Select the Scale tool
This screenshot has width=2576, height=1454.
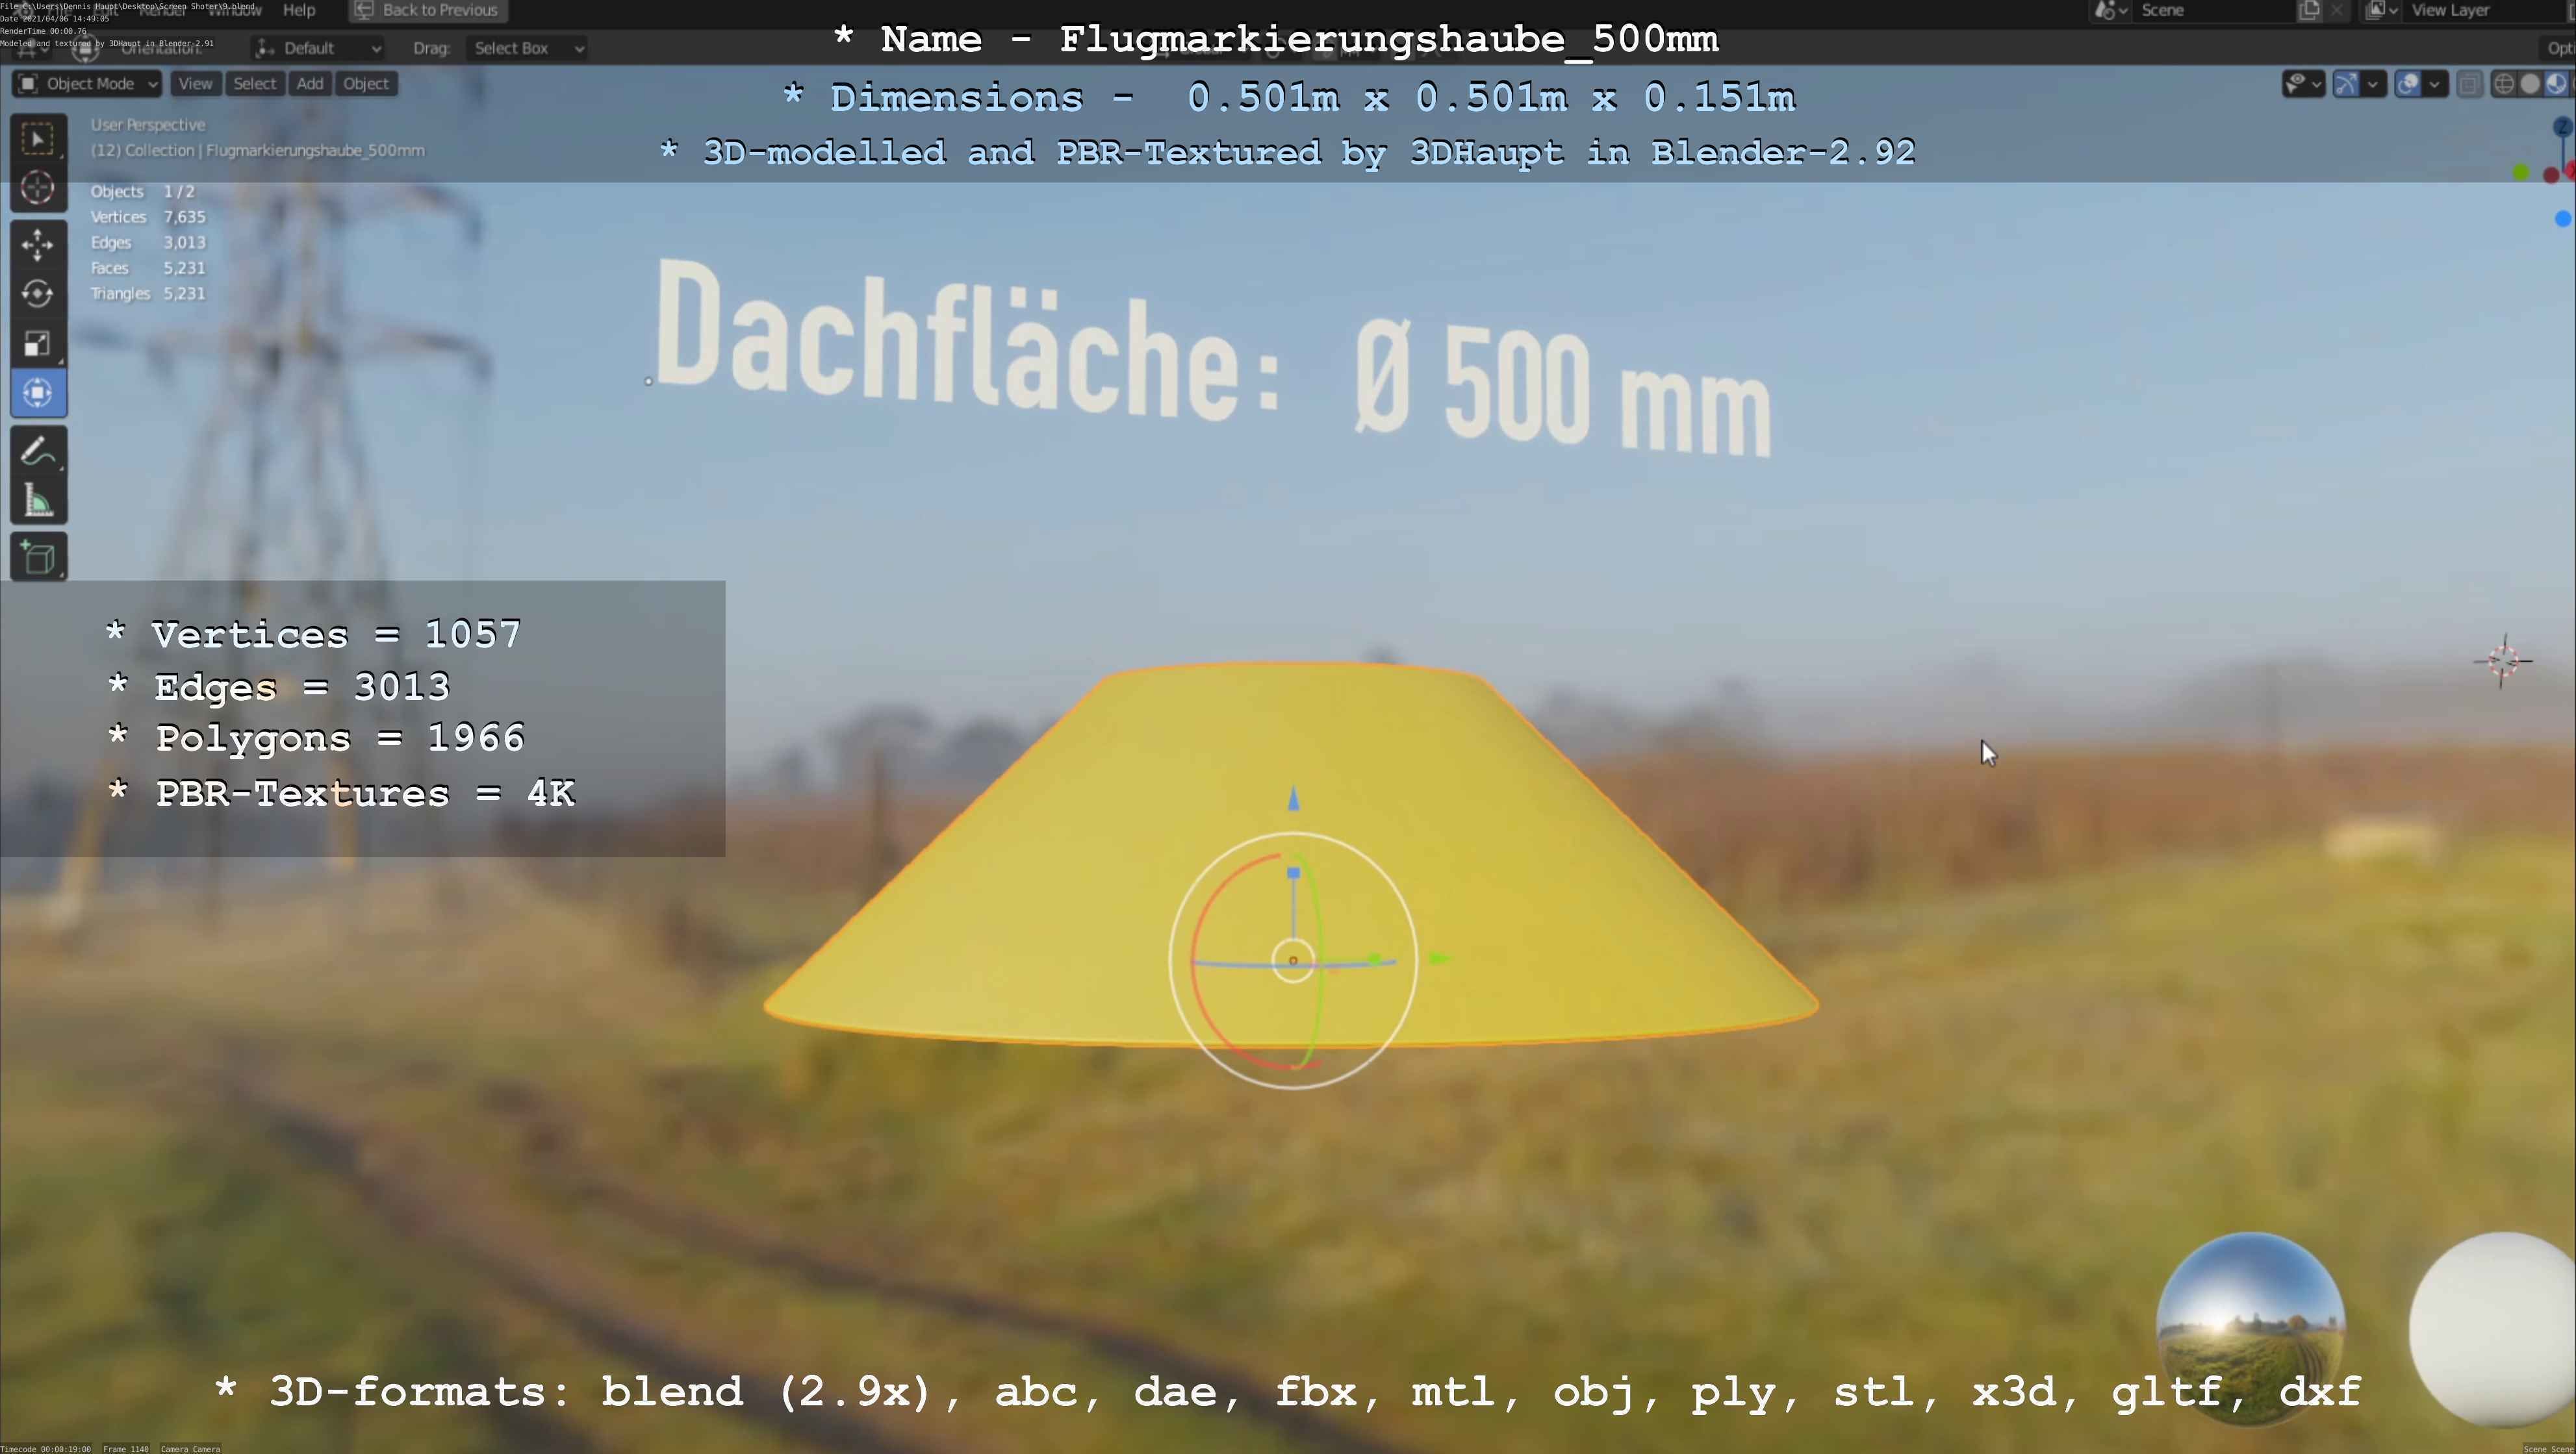(38, 344)
